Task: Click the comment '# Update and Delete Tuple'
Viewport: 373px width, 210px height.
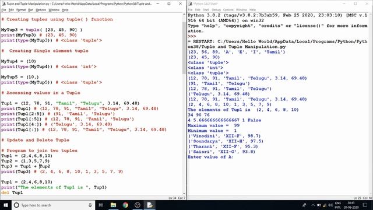Action: click(35, 140)
